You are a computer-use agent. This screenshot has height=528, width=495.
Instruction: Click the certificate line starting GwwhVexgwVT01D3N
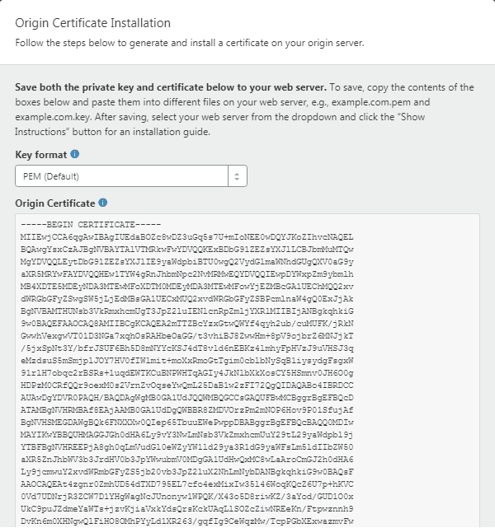pos(186,336)
